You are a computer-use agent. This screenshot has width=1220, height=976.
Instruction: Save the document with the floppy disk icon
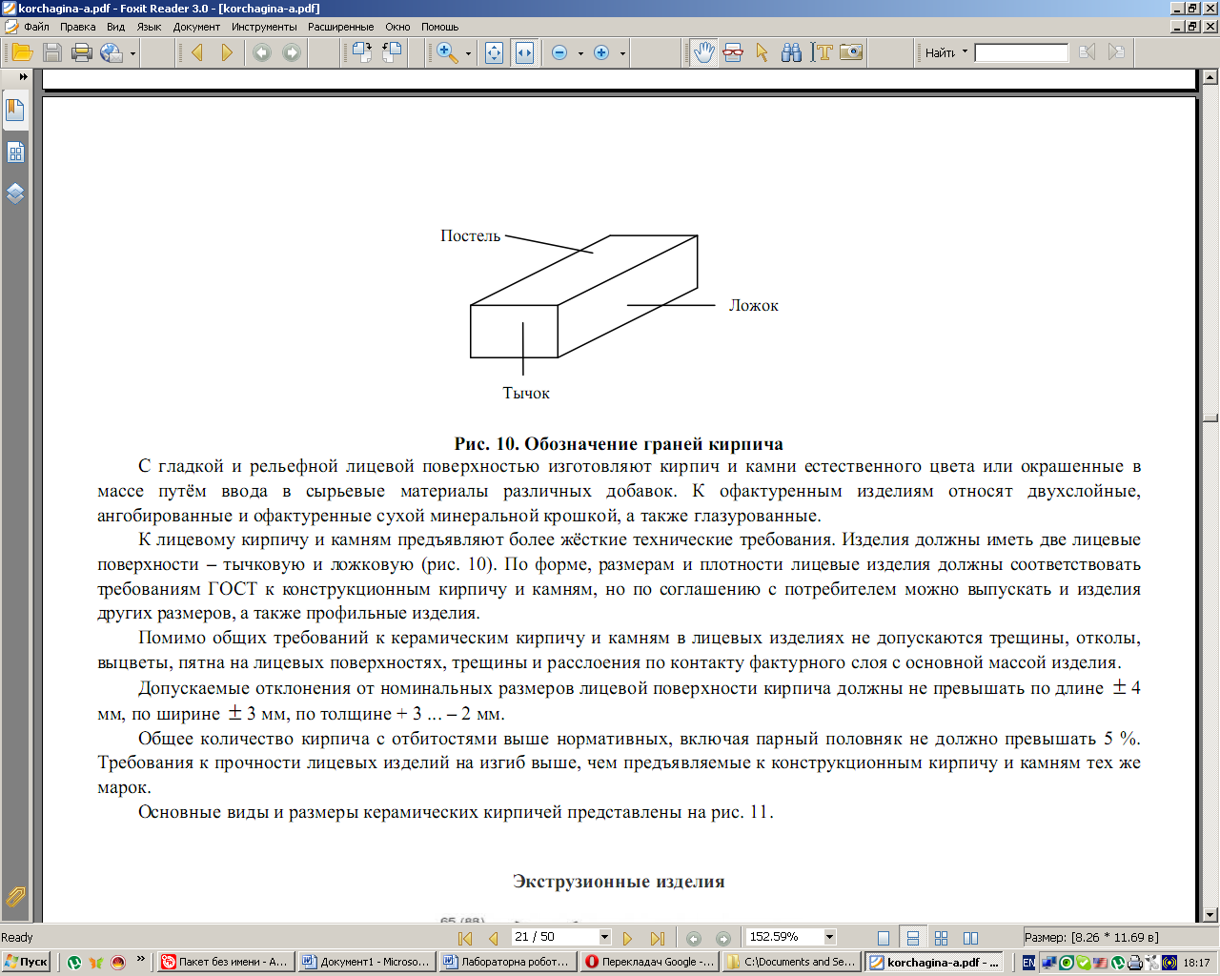point(52,52)
